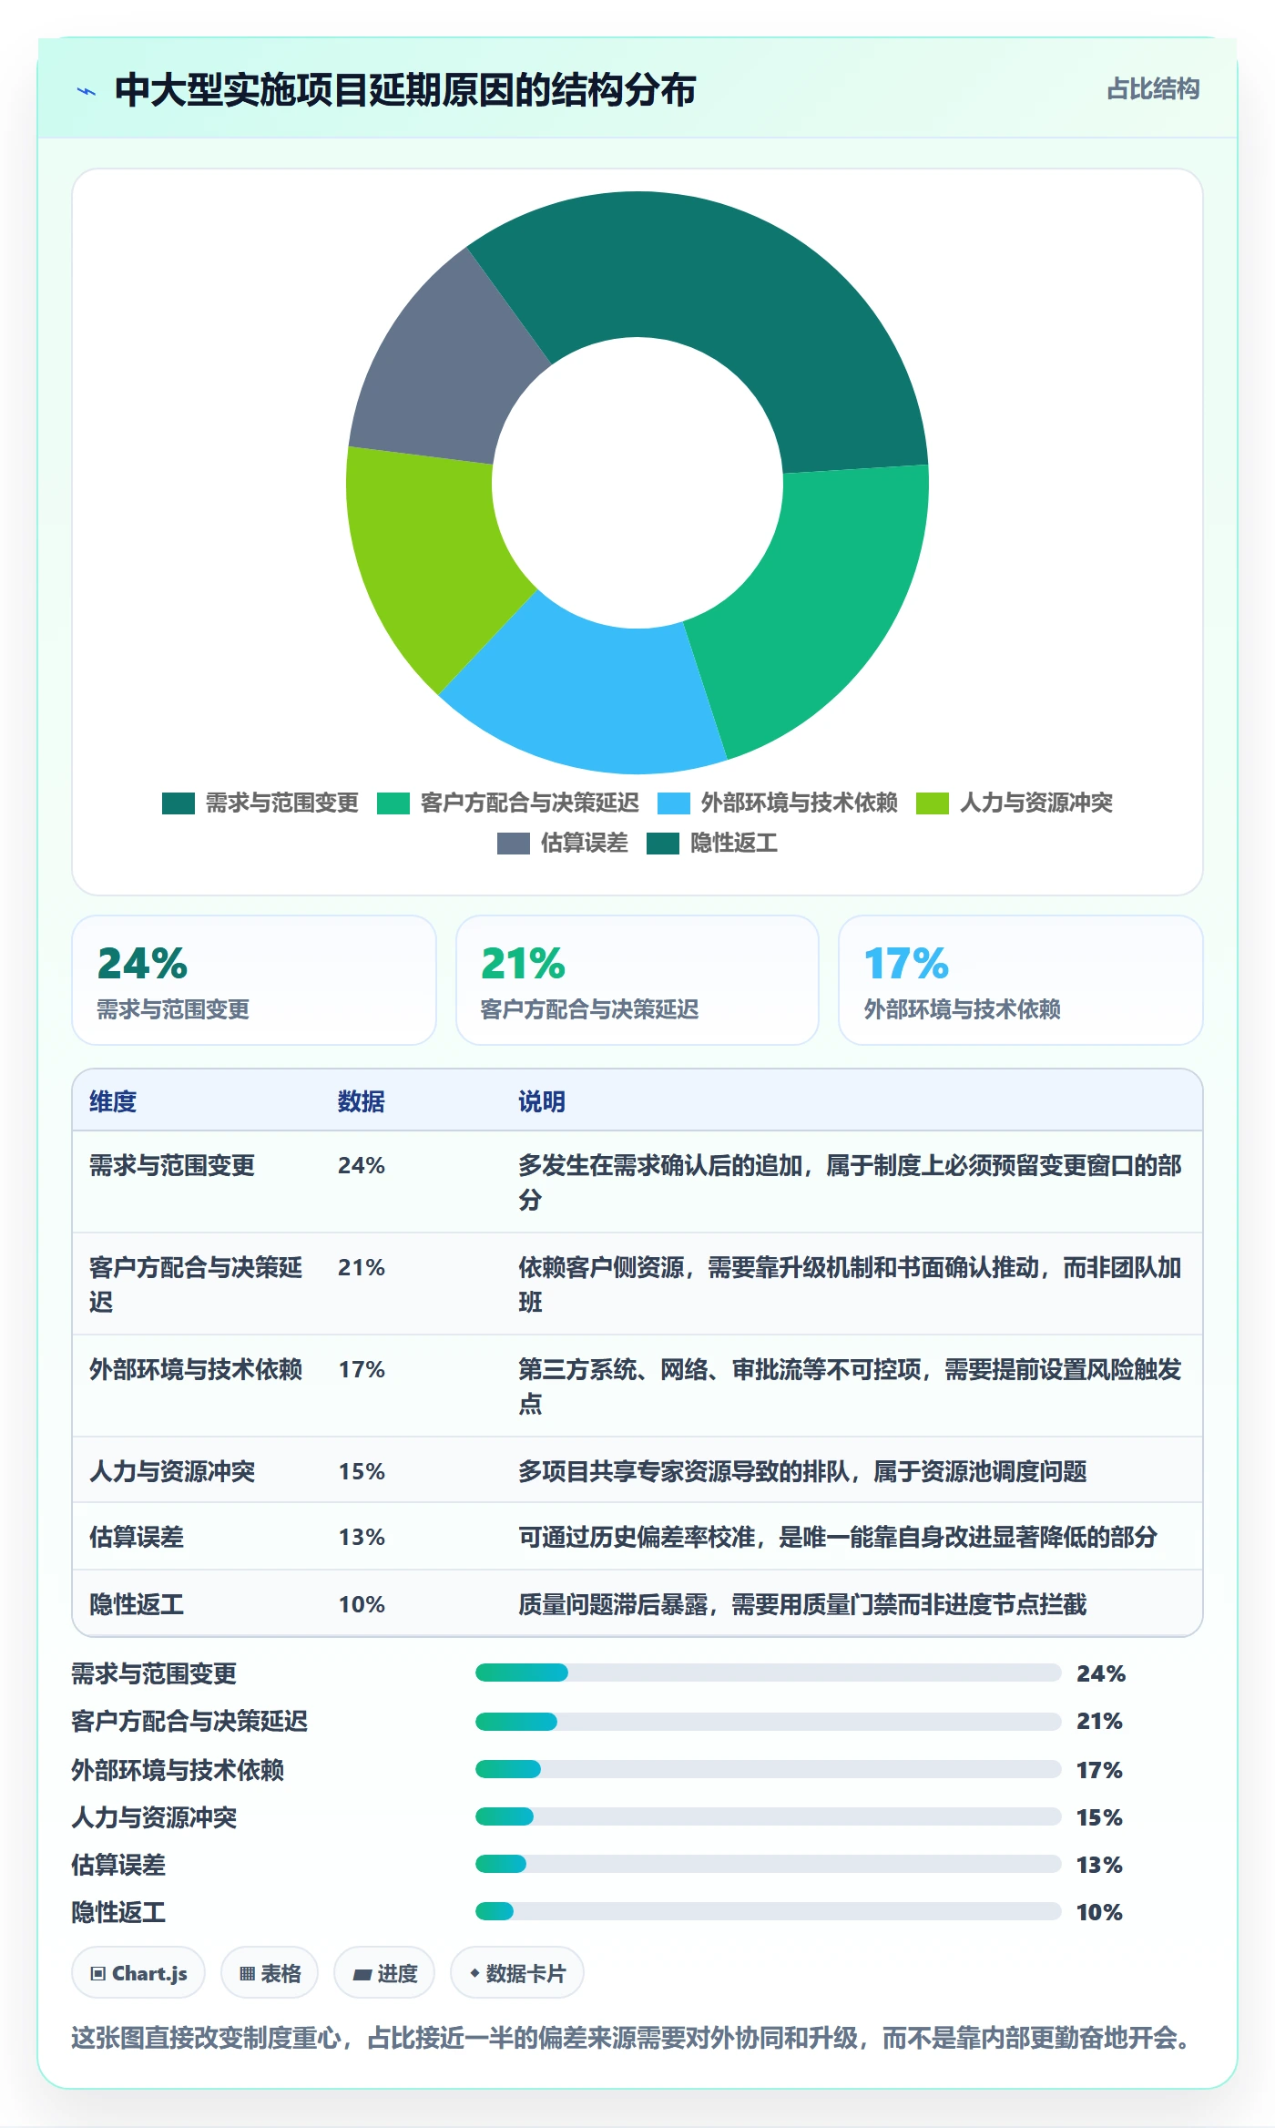The height and width of the screenshot is (2128, 1275).
Task: Hide "客户方配合与决策延迟" via the chart legend
Action: tap(508, 803)
